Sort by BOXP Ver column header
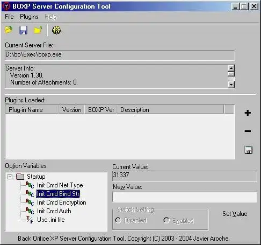This screenshot has width=261, height=245. coord(100,109)
